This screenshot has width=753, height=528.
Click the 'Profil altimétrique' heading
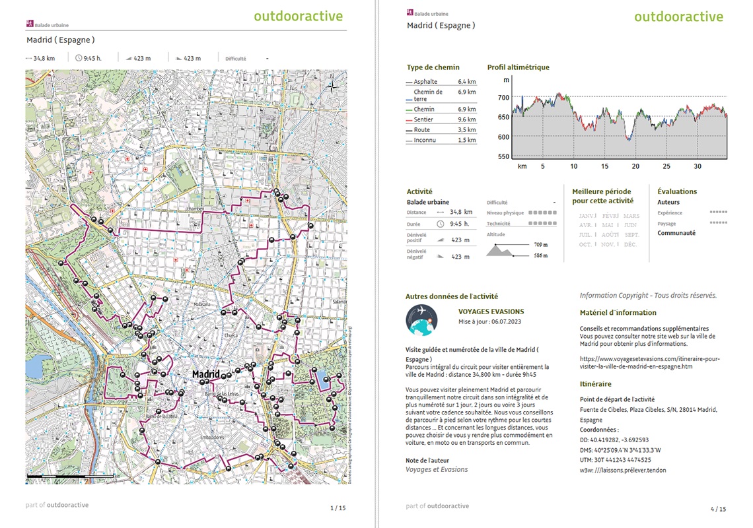(518, 67)
